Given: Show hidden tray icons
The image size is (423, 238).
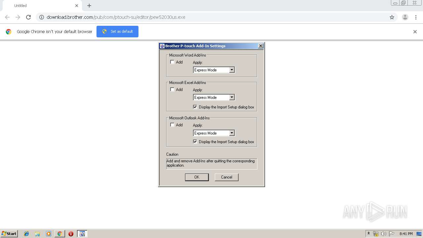Looking at the screenshot, I should pyautogui.click(x=368, y=233).
